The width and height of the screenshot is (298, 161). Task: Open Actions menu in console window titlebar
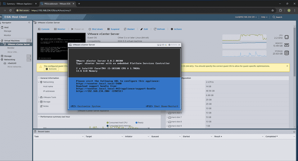pos(173,45)
